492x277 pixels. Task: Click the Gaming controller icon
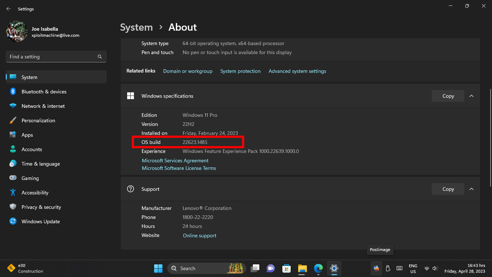tap(13, 178)
